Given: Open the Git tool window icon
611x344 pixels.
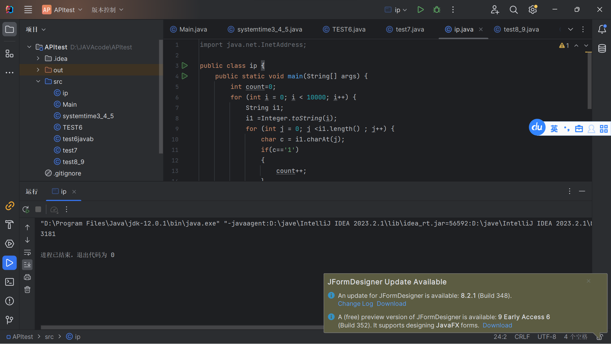Looking at the screenshot, I should [10, 320].
